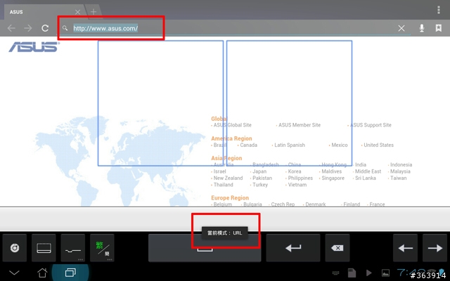Open a new tab with the plus button
This screenshot has height=281, width=450.
pos(94,12)
